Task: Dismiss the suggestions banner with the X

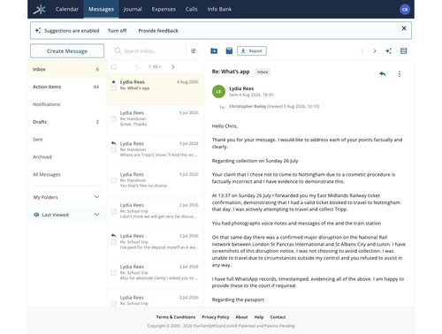Action: click(404, 28)
